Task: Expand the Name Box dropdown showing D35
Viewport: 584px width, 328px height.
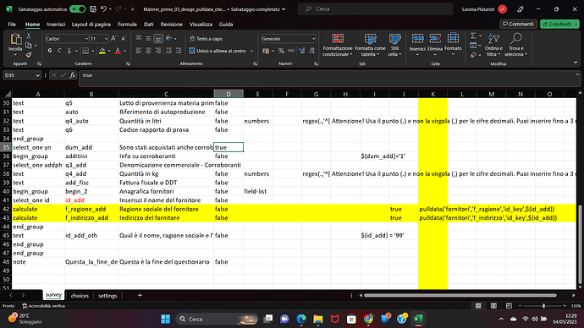Action: (37, 75)
